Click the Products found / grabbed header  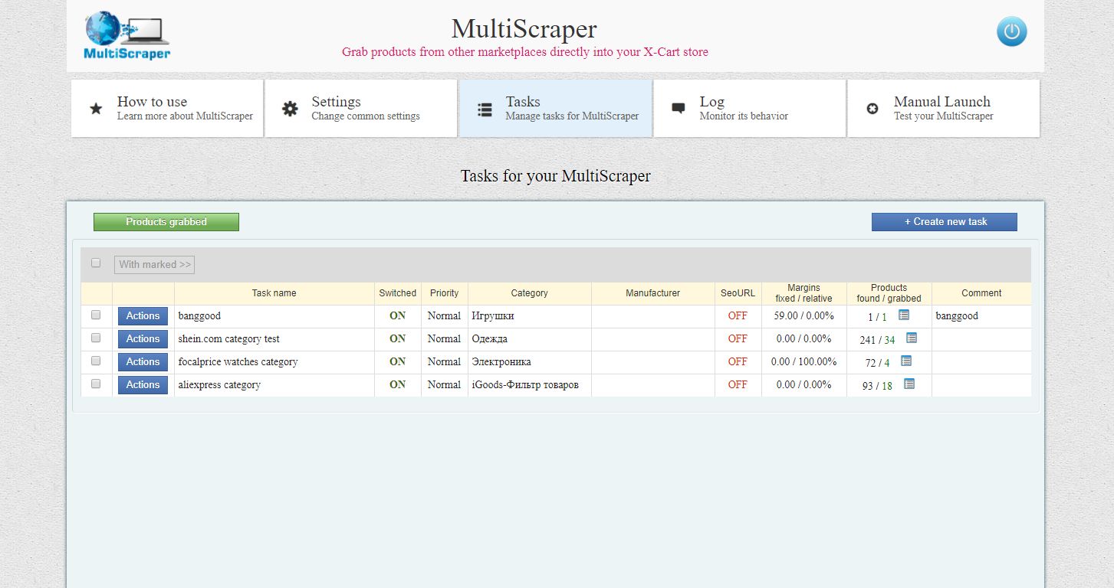889,293
